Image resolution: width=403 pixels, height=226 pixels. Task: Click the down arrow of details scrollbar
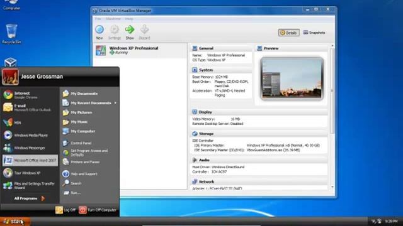point(332,187)
